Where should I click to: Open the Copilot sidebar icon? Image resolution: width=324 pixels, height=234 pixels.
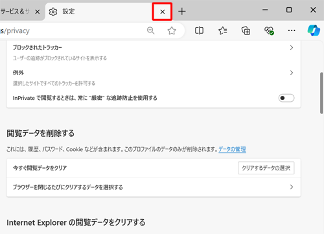(314, 30)
